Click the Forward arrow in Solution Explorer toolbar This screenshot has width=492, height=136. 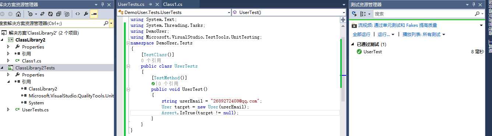click(10, 14)
